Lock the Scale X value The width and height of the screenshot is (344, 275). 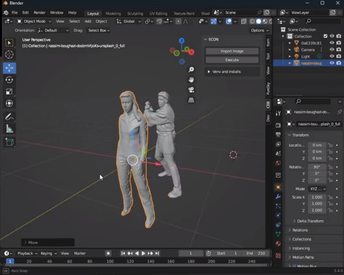point(330,197)
